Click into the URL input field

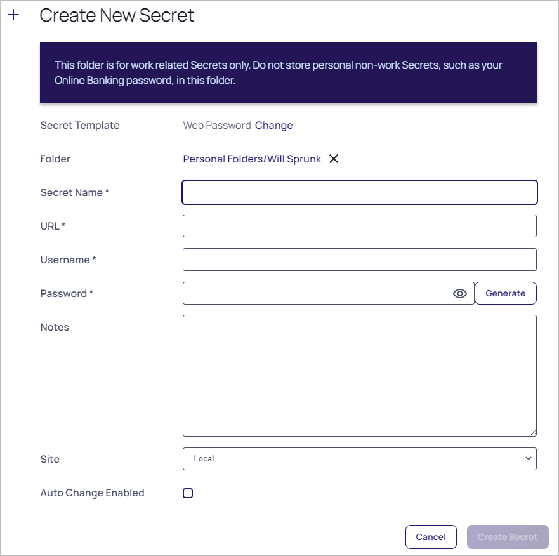[359, 226]
